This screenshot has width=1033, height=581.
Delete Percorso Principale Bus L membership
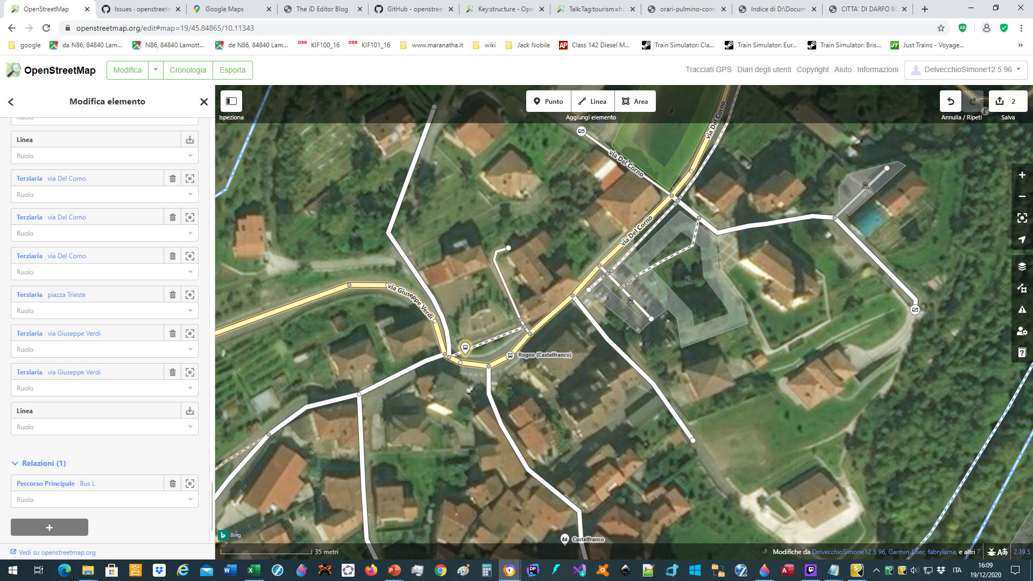point(173,484)
